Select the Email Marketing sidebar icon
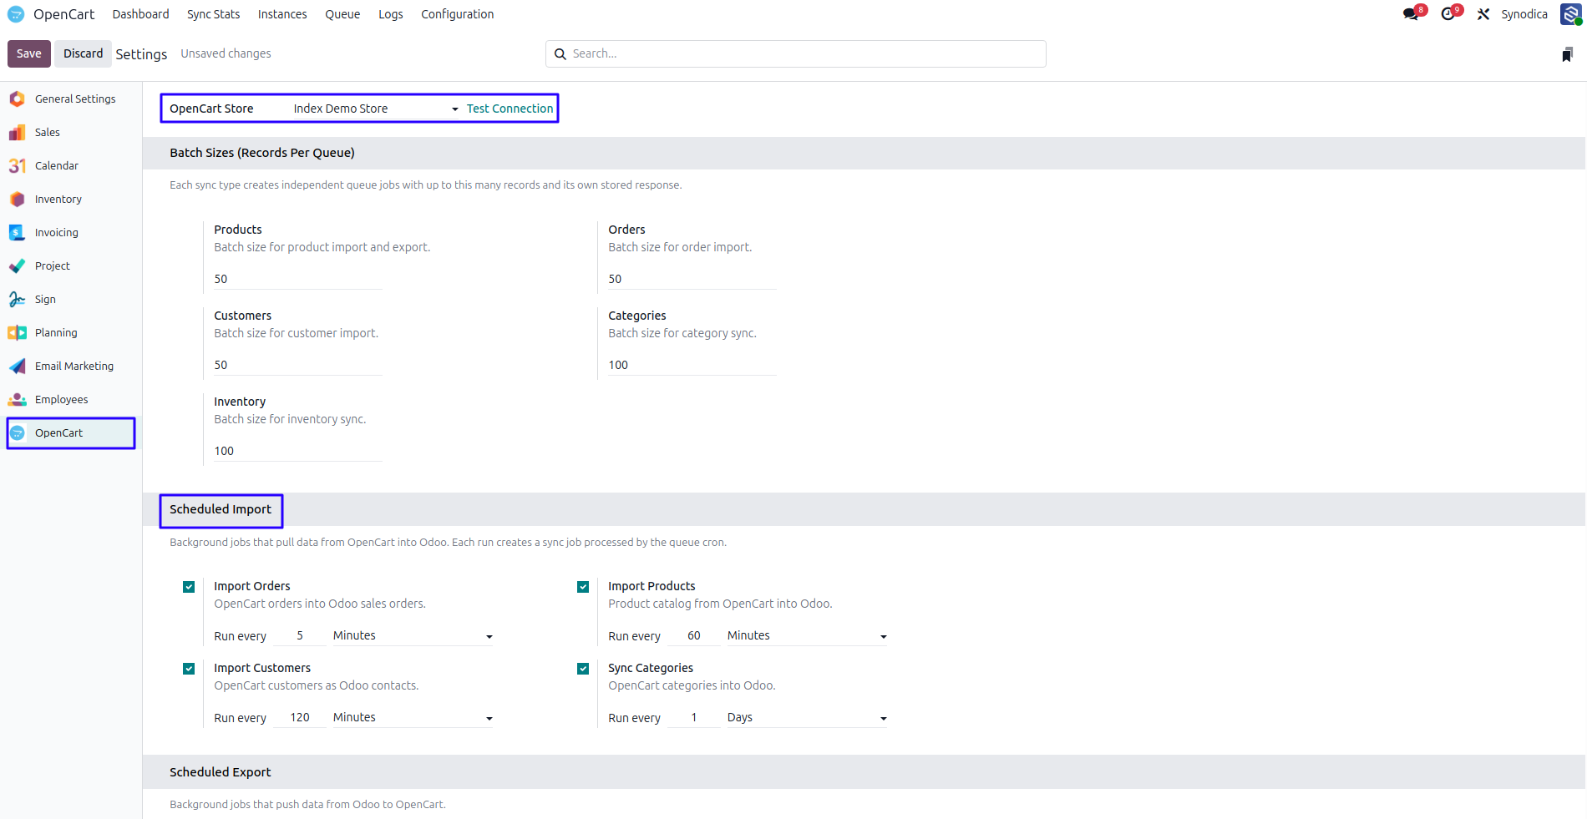This screenshot has height=819, width=1587. tap(17, 366)
